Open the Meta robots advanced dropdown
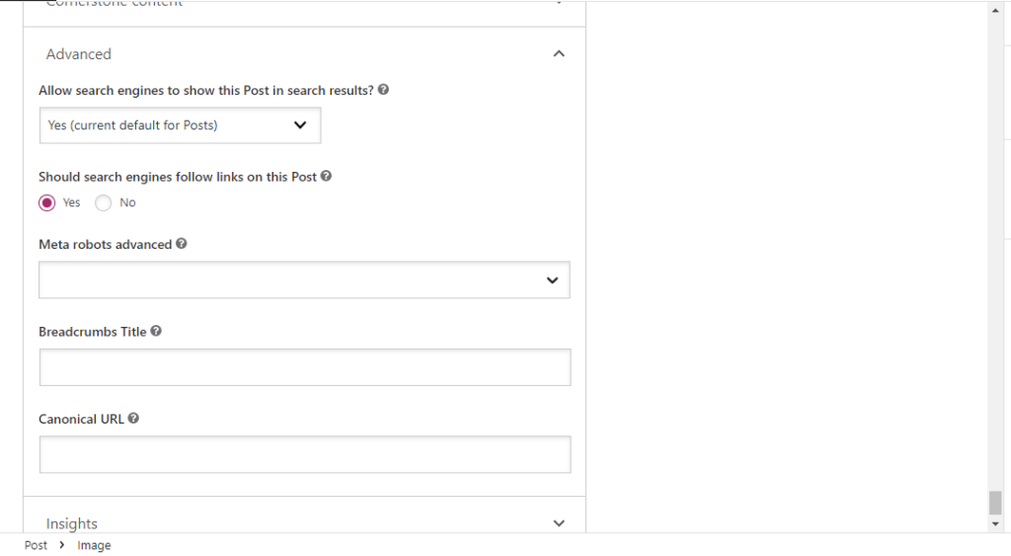1011x556 pixels. tap(304, 280)
